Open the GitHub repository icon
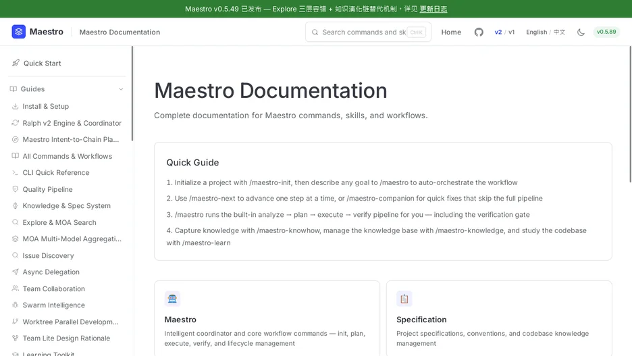This screenshot has height=356, width=632. point(479,32)
